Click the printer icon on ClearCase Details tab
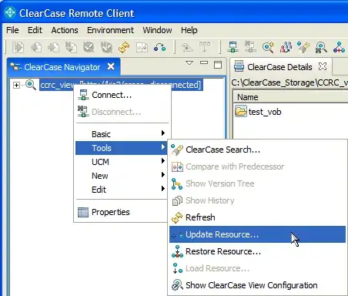The image size is (348, 296). pyautogui.click(x=239, y=67)
